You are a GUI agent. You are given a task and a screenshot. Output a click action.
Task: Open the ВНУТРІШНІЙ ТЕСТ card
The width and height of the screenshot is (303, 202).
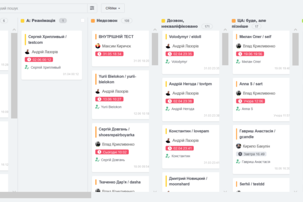(120, 37)
